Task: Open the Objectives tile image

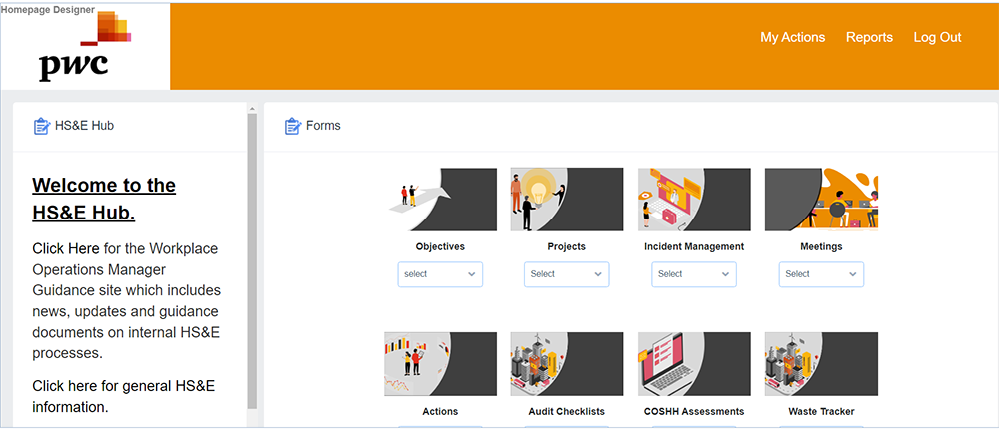Action: pos(440,200)
